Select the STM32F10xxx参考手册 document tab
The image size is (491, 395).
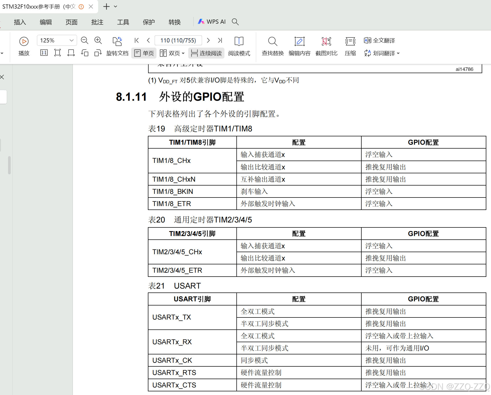click(x=39, y=7)
